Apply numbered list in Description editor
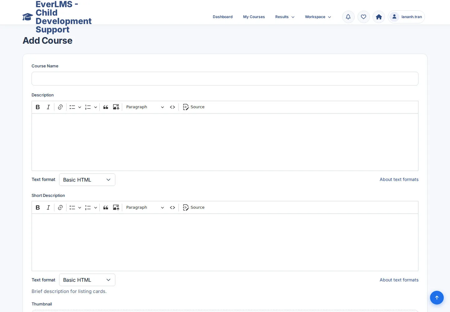Image resolution: width=450 pixels, height=312 pixels. [x=88, y=107]
